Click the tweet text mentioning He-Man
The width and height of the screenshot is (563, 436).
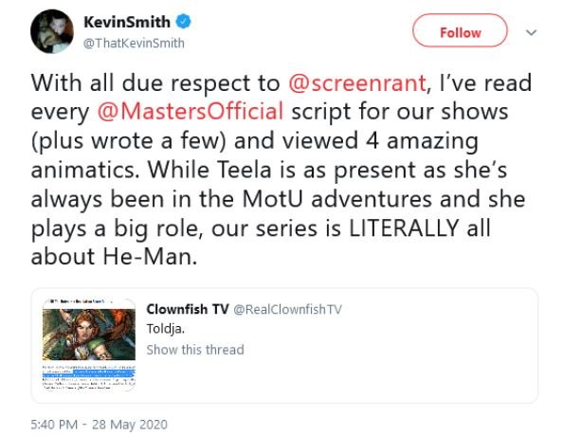click(114, 257)
